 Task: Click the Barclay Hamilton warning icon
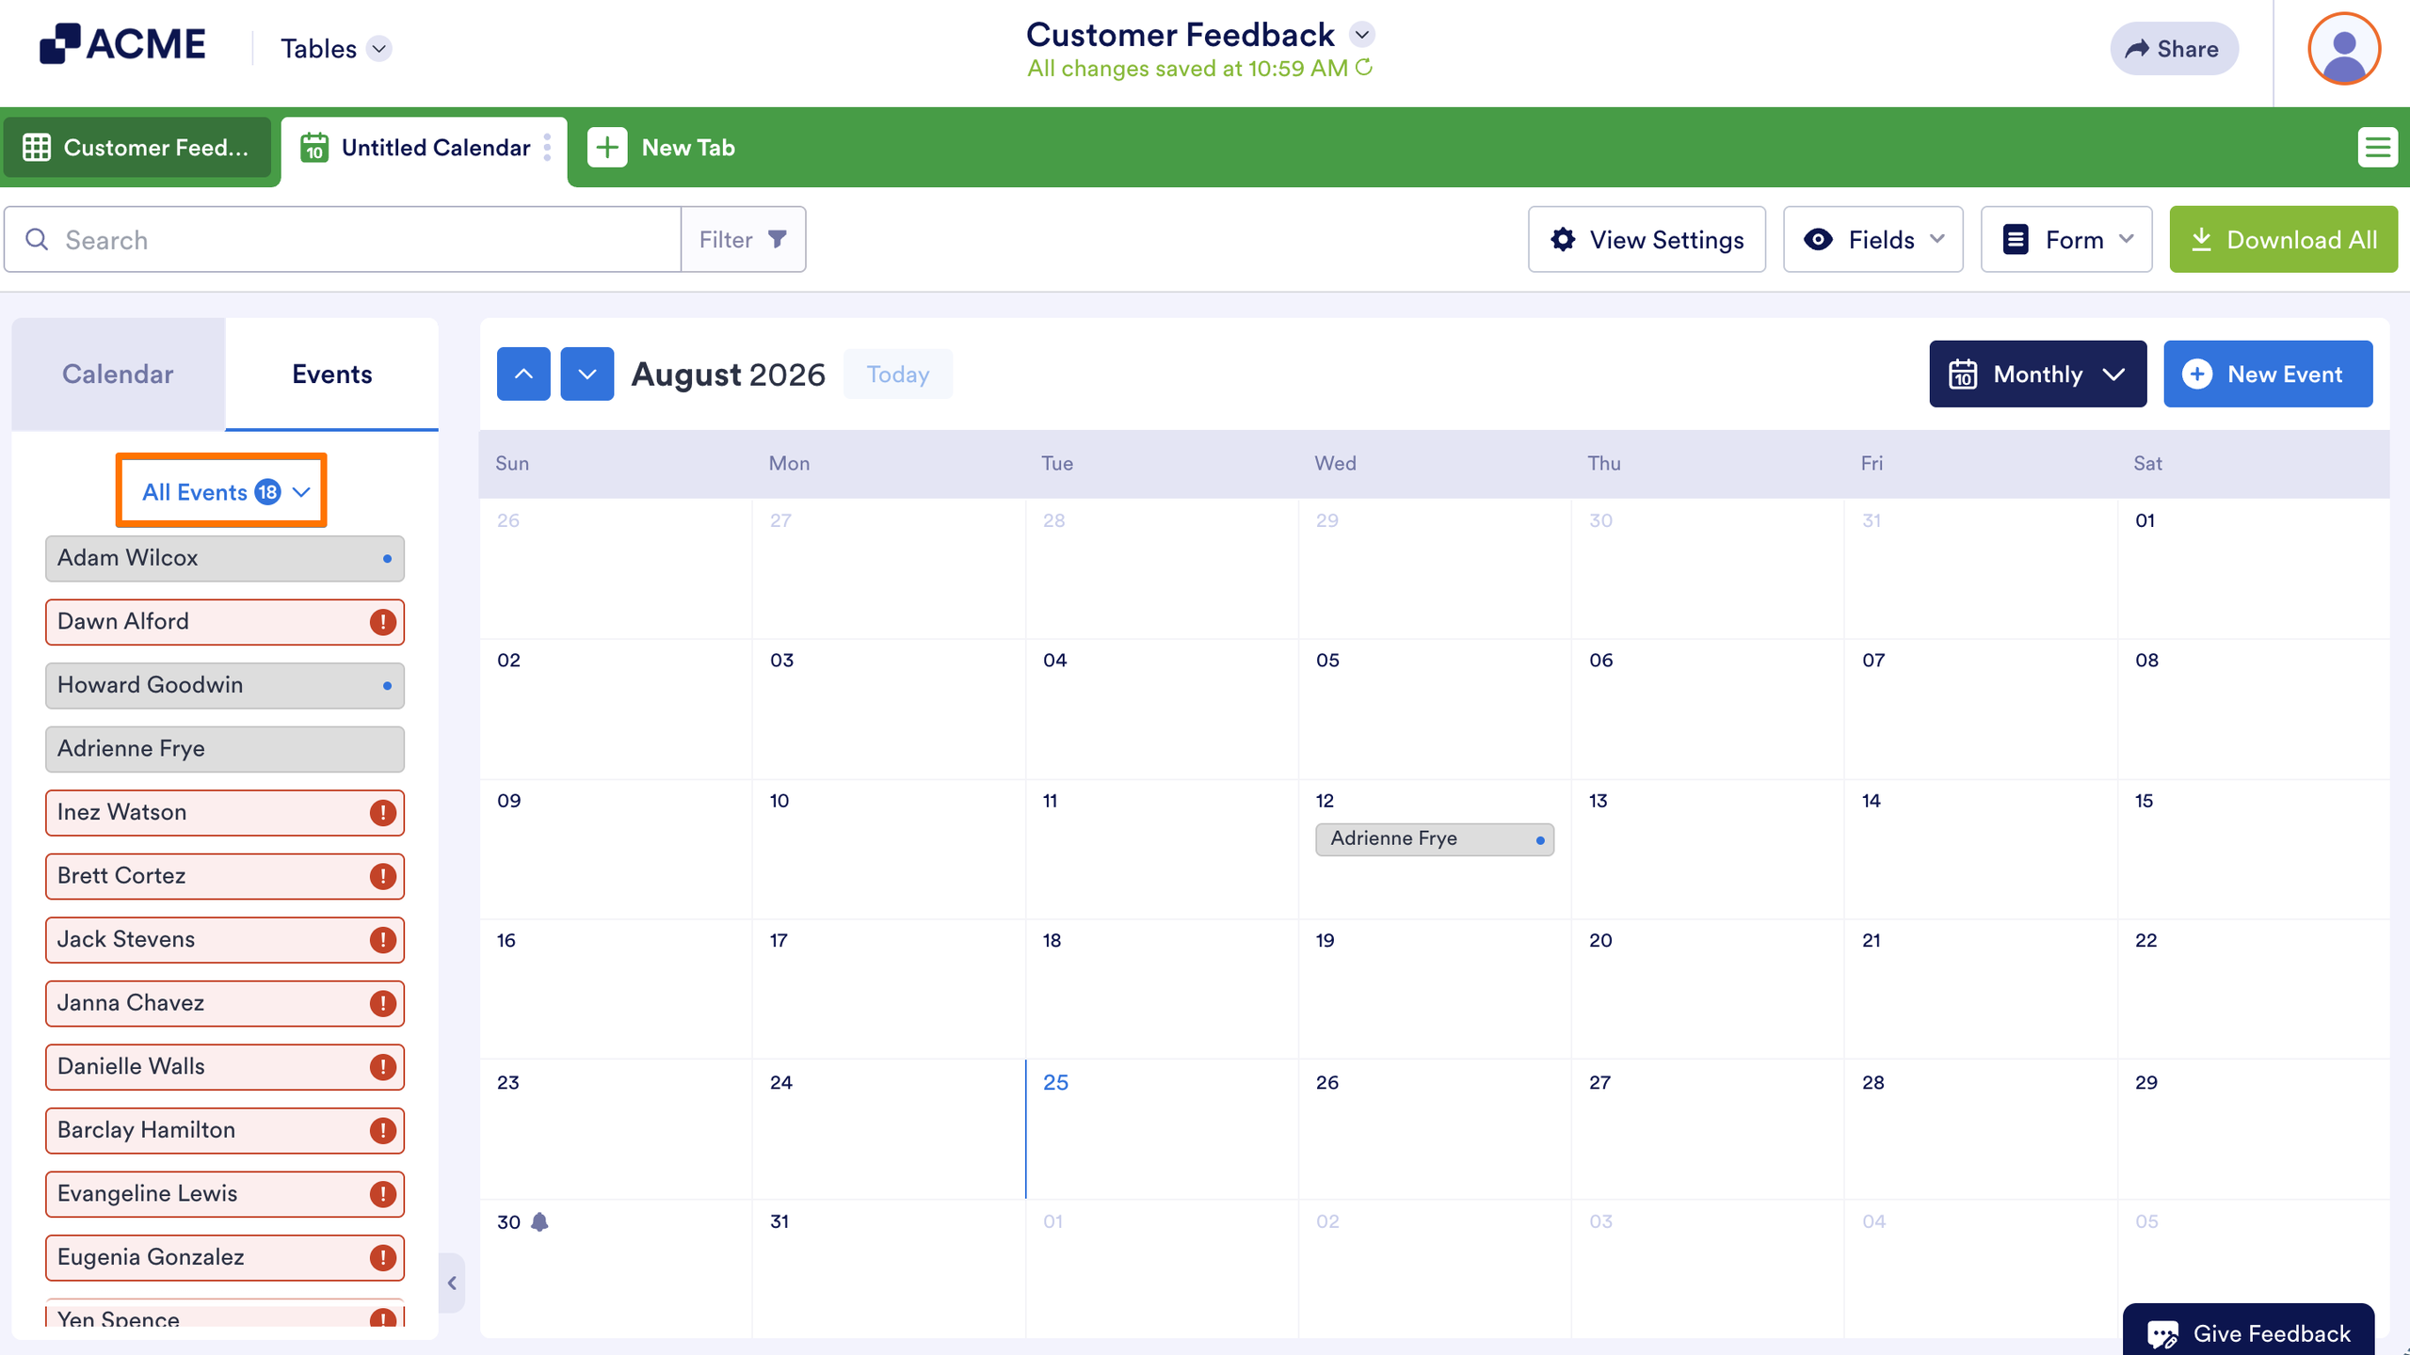[382, 1131]
